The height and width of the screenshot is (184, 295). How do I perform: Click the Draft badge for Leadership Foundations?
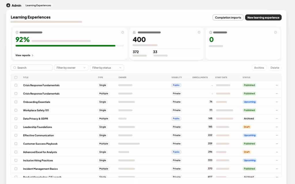247,127
